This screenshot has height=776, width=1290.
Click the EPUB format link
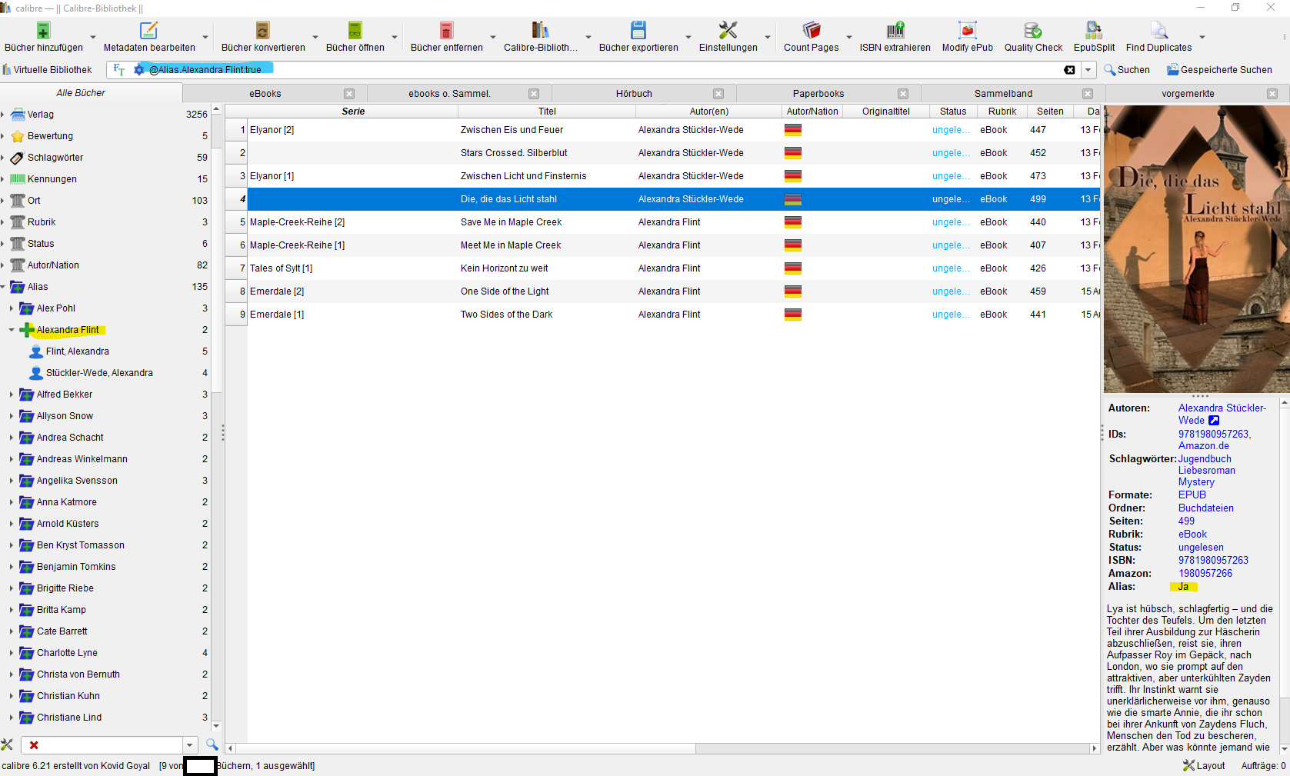[1192, 495]
